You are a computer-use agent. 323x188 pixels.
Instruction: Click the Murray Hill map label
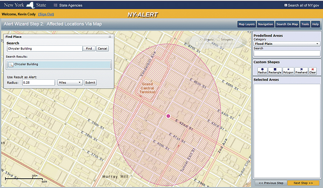(115, 177)
